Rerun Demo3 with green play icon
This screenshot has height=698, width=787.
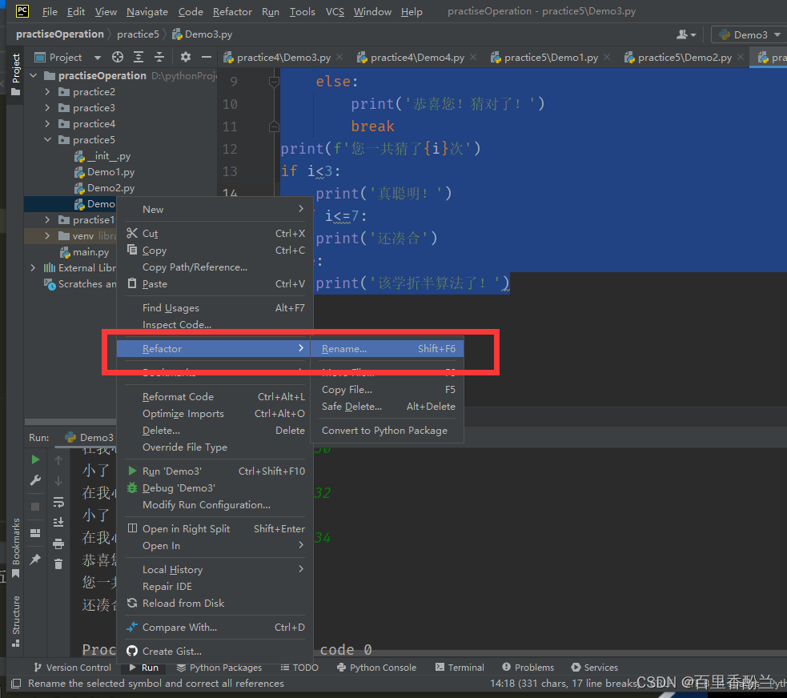[x=35, y=459]
